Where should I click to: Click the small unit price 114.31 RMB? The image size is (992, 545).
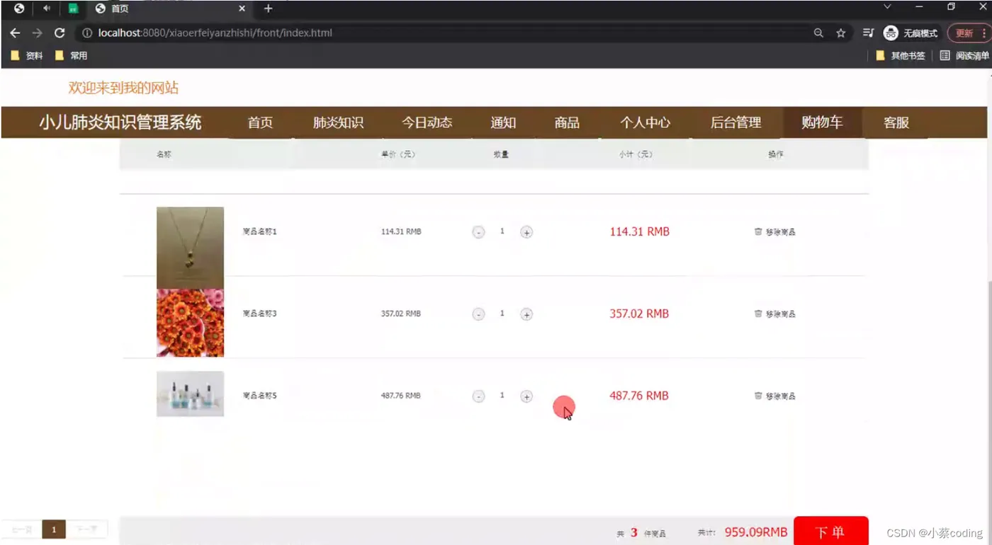click(x=401, y=231)
